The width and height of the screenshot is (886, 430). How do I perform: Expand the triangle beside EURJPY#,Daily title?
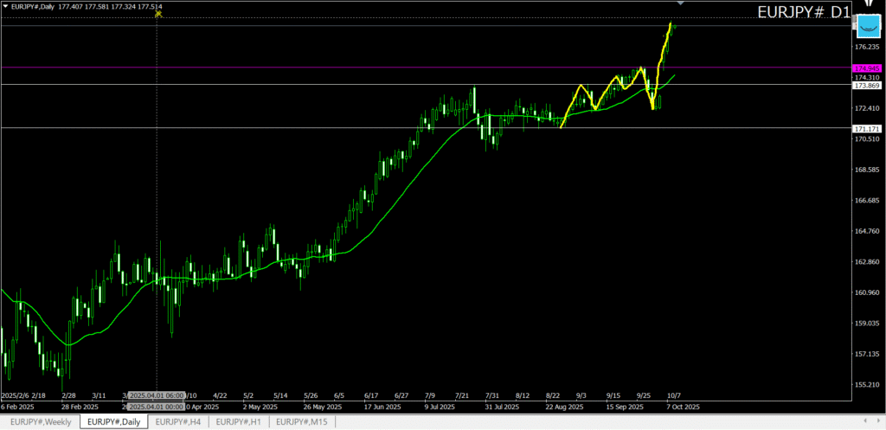click(x=5, y=6)
